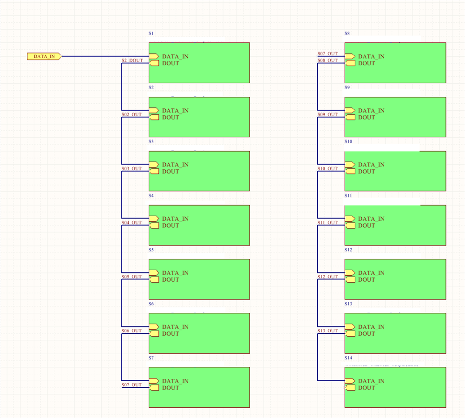Click the DOUT sheet entry icon of S1
Screen dimensions: 465x418
(x=154, y=63)
